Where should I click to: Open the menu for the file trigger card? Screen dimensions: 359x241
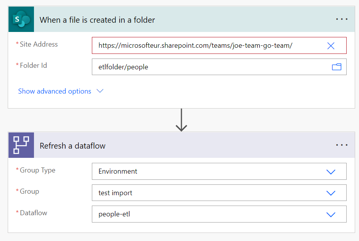(342, 19)
